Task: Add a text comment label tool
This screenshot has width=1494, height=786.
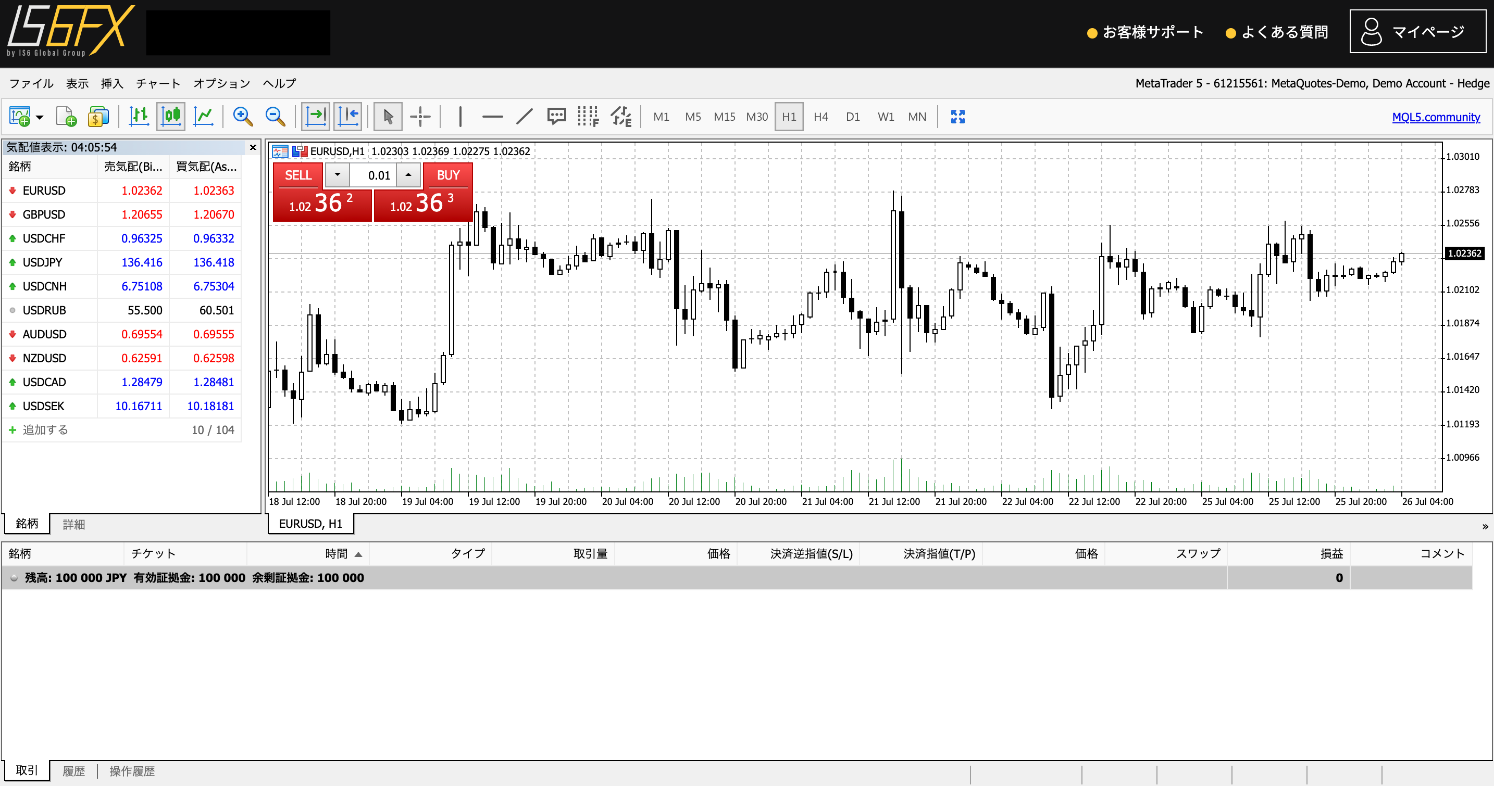Action: [x=556, y=117]
